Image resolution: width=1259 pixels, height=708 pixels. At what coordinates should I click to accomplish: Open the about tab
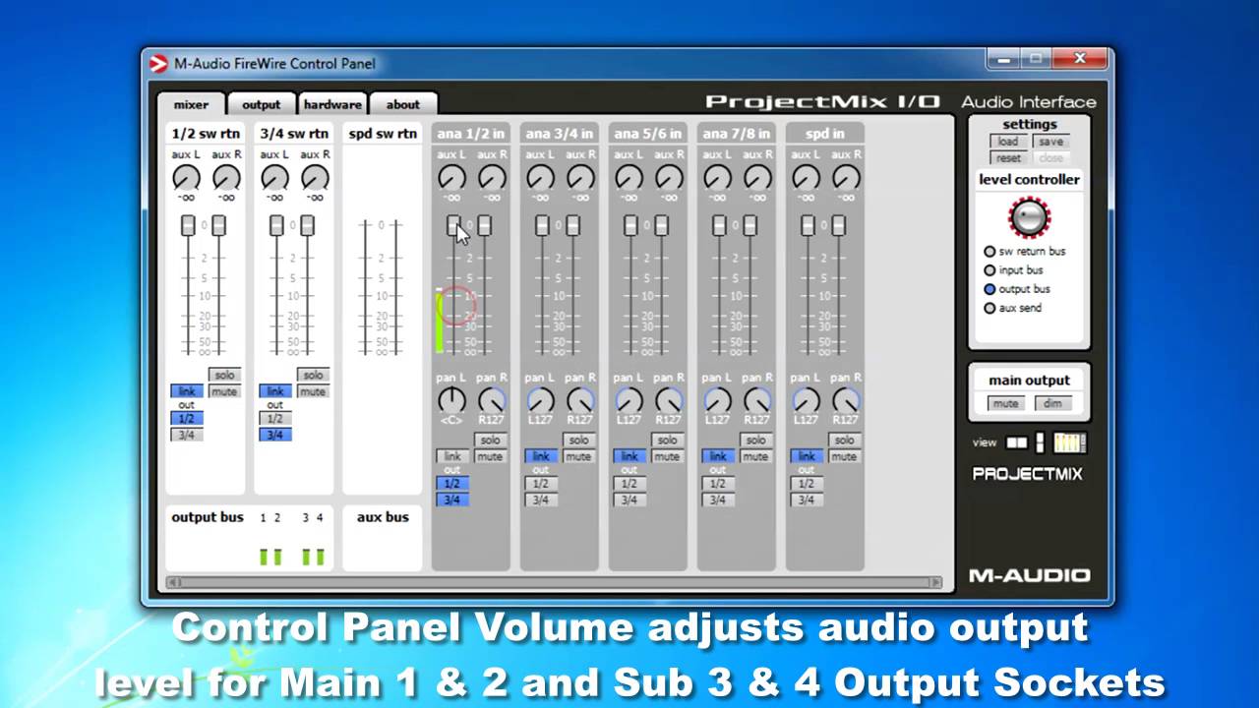click(403, 104)
